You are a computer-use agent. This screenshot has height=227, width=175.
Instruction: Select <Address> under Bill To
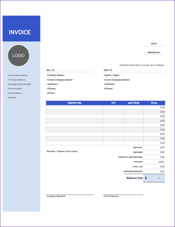tap(52, 84)
